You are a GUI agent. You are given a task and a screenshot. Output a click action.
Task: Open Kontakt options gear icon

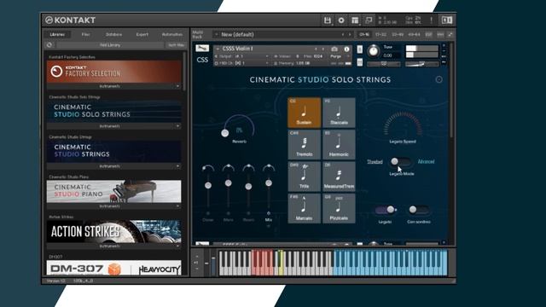[x=341, y=20]
